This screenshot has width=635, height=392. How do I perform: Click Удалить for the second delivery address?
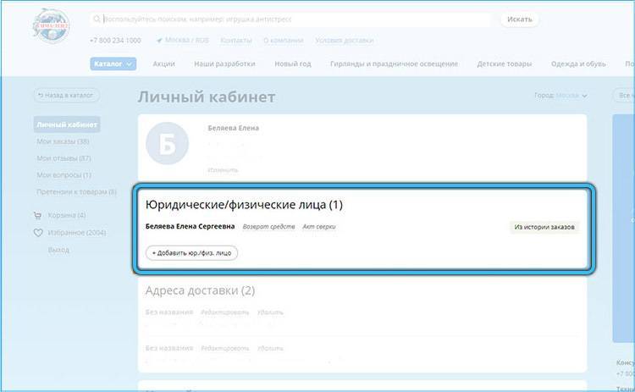[270, 348]
